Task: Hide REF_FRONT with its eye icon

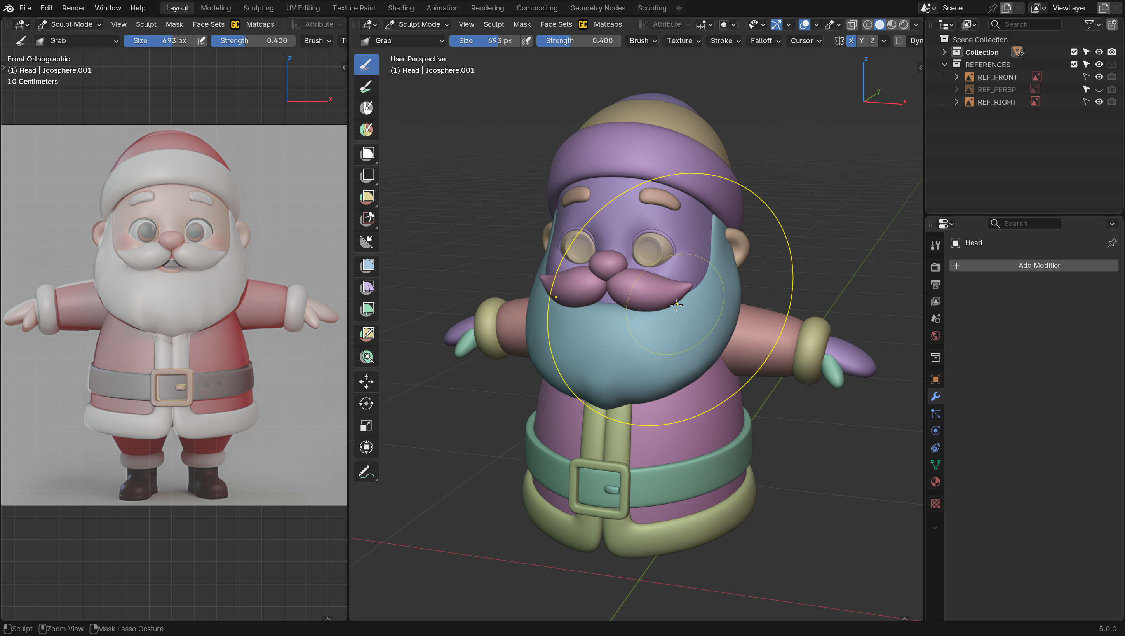Action: 1099,77
